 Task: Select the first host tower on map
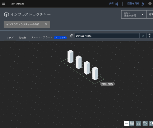click(x=70, y=56)
